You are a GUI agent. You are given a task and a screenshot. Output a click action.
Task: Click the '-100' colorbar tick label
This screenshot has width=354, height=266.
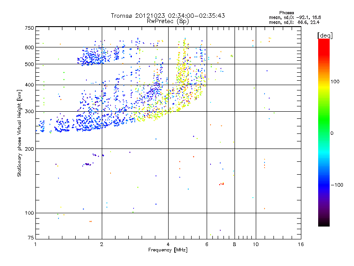337,185
